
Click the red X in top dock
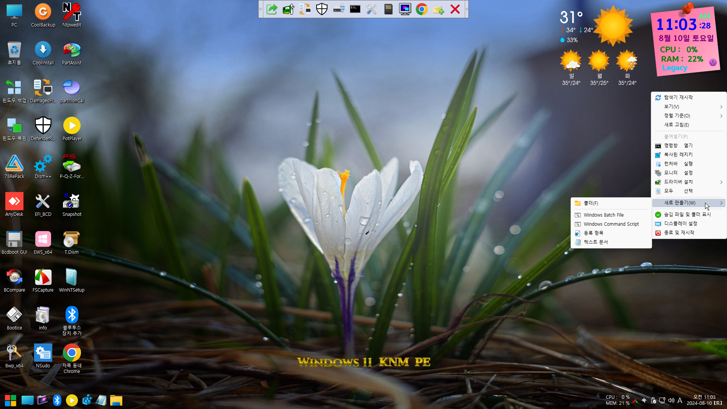(455, 9)
